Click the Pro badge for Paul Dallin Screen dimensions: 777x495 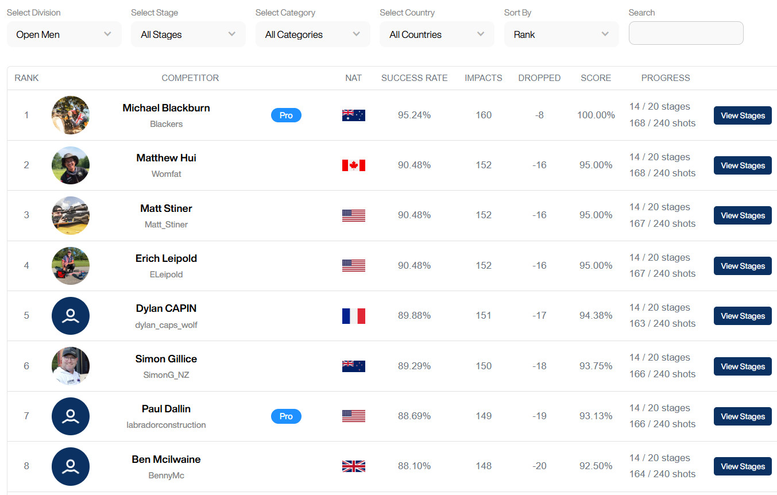[286, 416]
